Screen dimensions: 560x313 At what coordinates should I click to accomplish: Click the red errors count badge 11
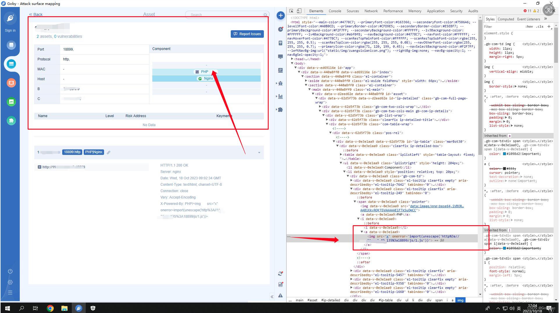pos(527,11)
